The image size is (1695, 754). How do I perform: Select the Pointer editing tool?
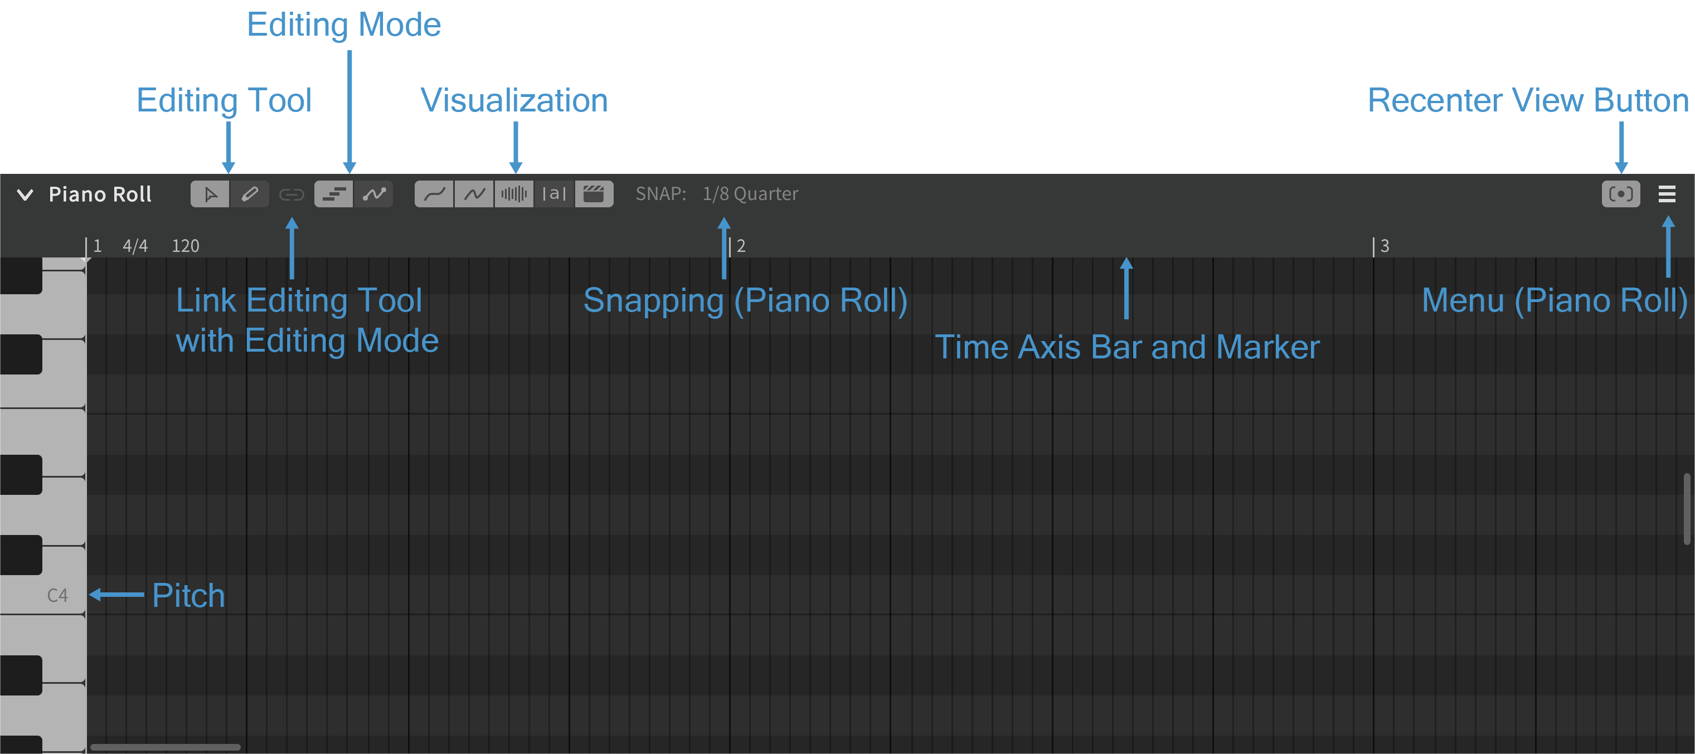210,194
